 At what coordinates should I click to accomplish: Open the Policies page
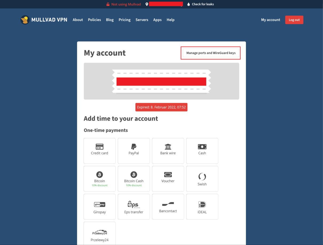point(94,20)
